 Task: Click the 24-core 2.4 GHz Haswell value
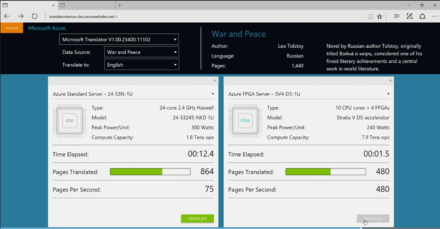[x=187, y=108]
